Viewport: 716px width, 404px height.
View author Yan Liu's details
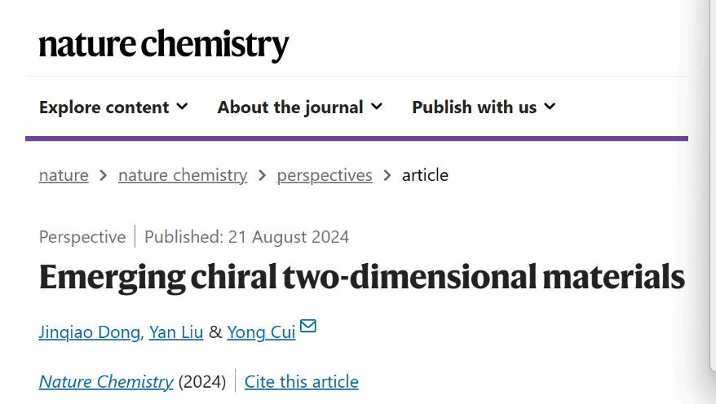175,332
